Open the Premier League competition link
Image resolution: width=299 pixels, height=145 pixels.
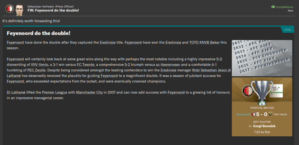tap(52, 92)
